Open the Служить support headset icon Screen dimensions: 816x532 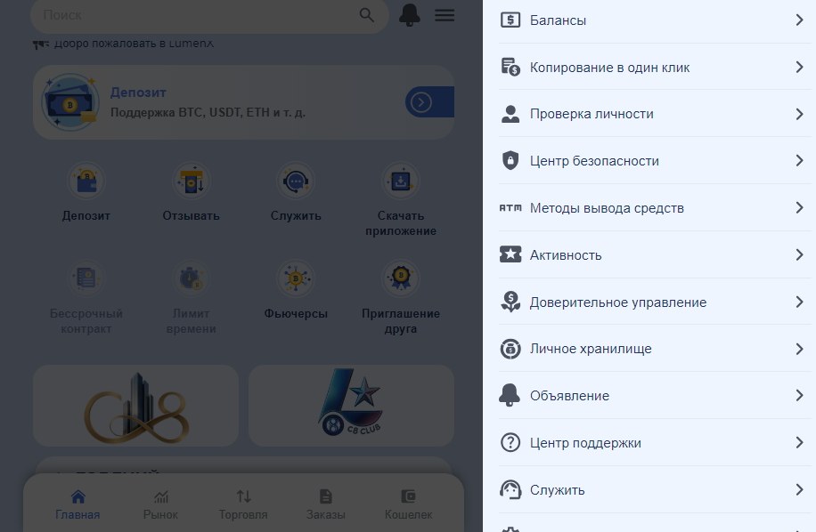coord(296,181)
